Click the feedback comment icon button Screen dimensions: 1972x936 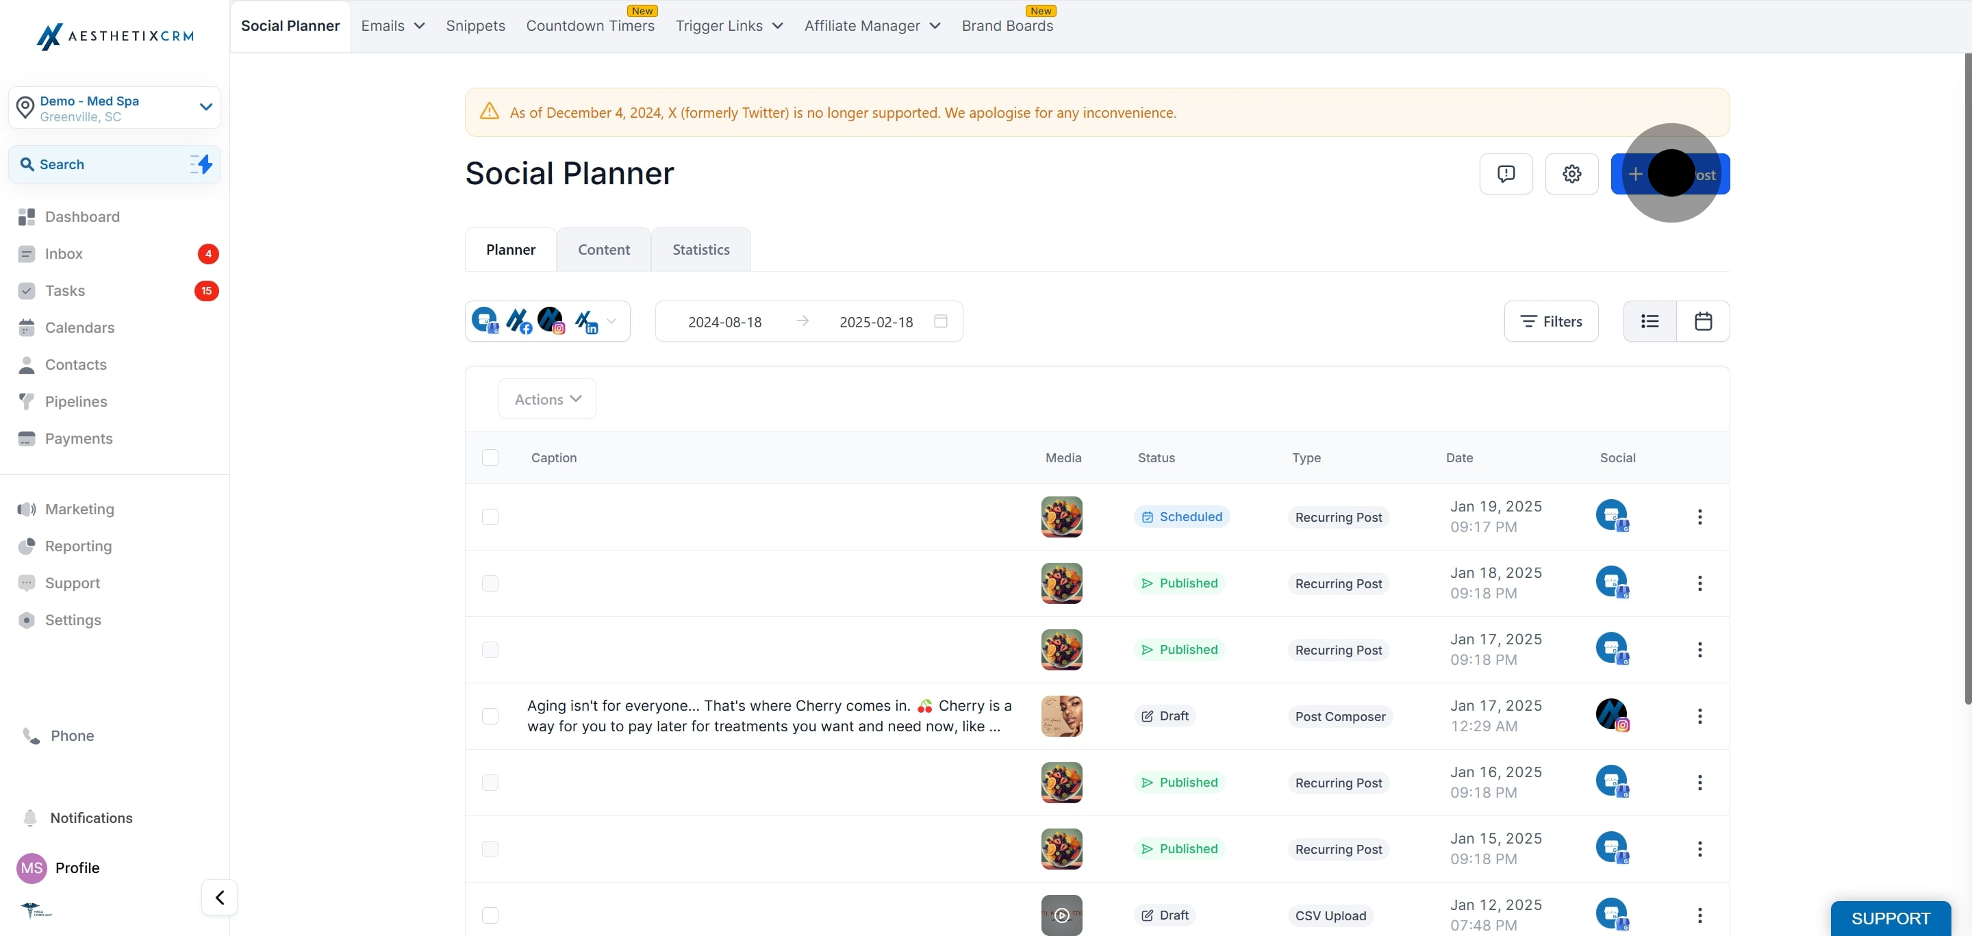tap(1505, 174)
